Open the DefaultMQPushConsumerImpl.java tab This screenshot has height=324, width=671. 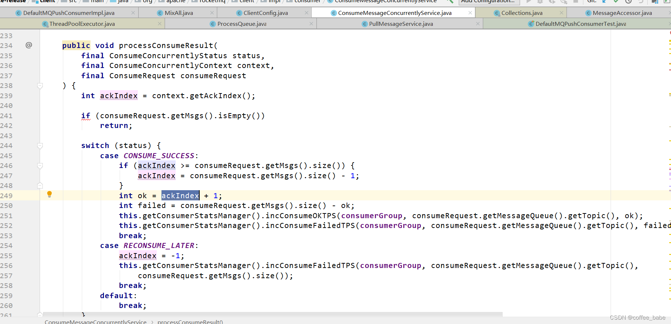point(69,13)
